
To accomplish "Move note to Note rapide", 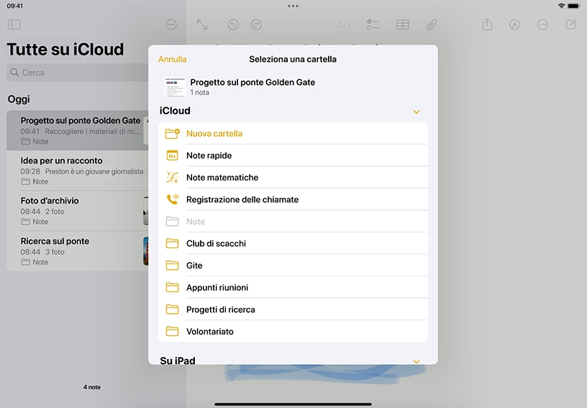I will tap(293, 155).
